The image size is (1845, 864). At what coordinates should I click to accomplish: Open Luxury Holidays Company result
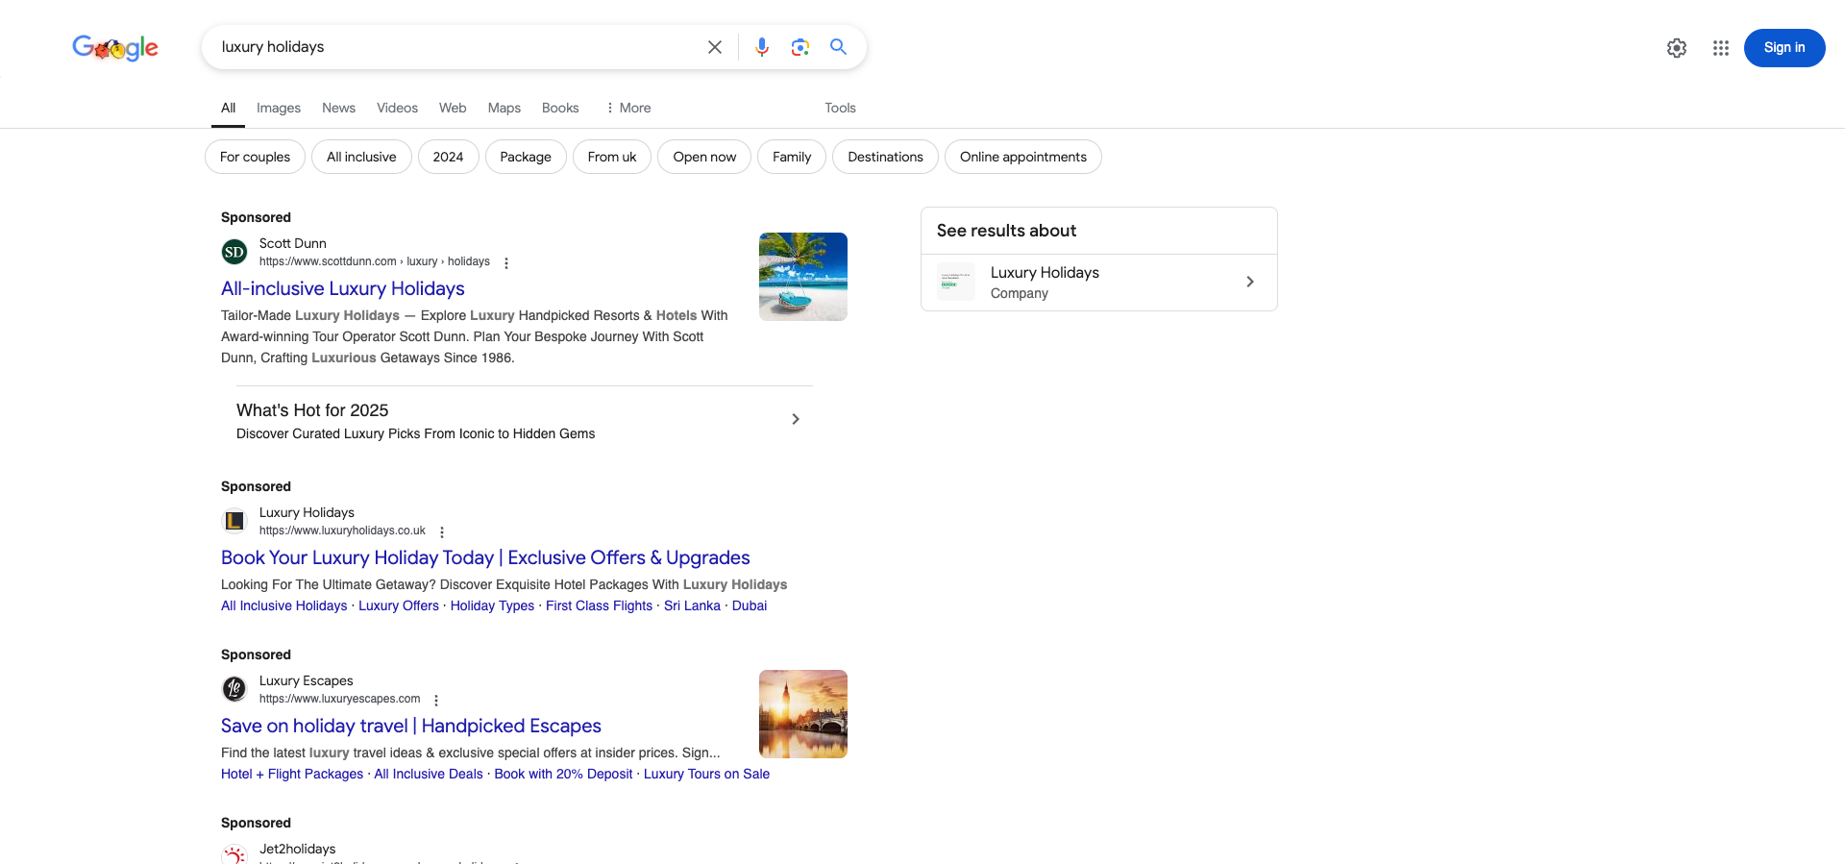point(1099,283)
